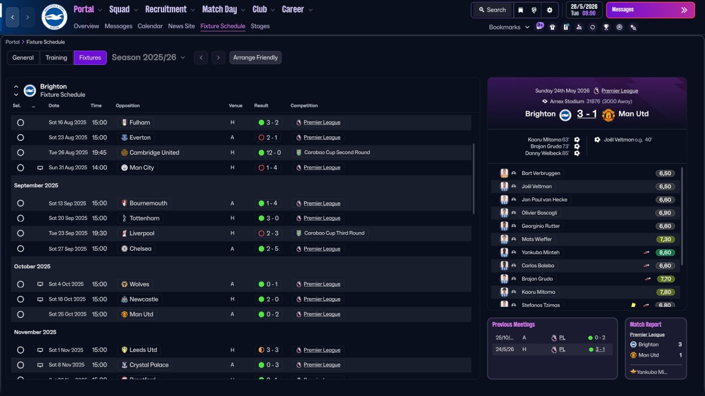Go to previous season with left arrow button
This screenshot has width=705, height=396.
201,58
